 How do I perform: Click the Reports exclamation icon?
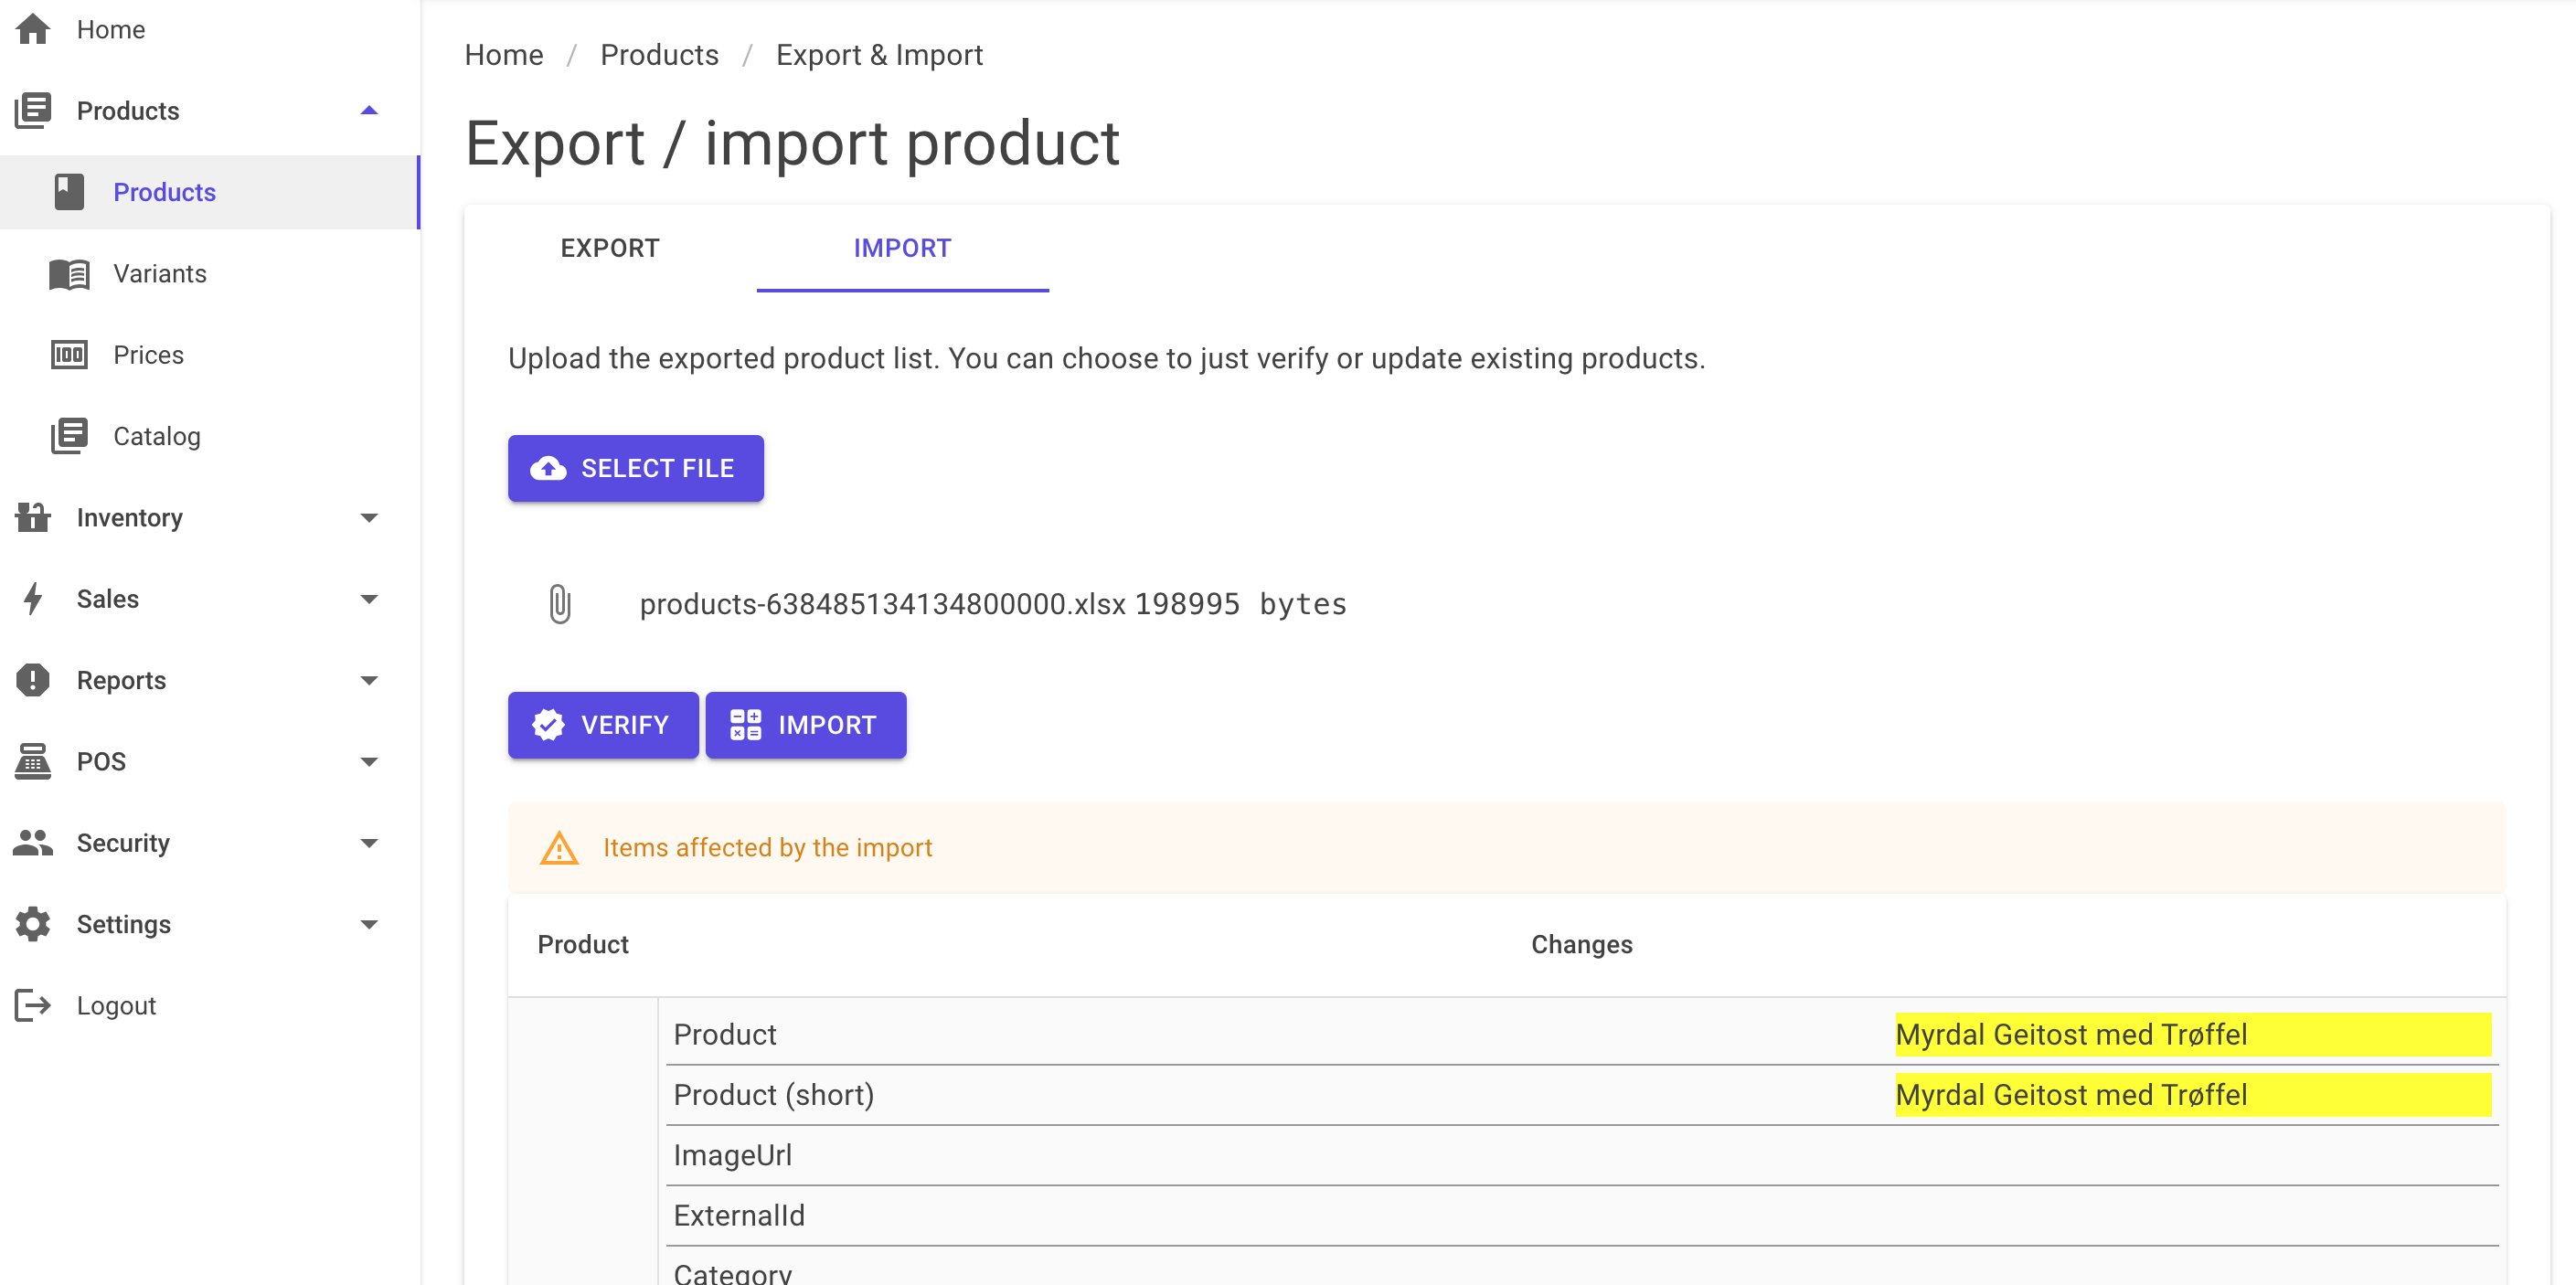33,680
